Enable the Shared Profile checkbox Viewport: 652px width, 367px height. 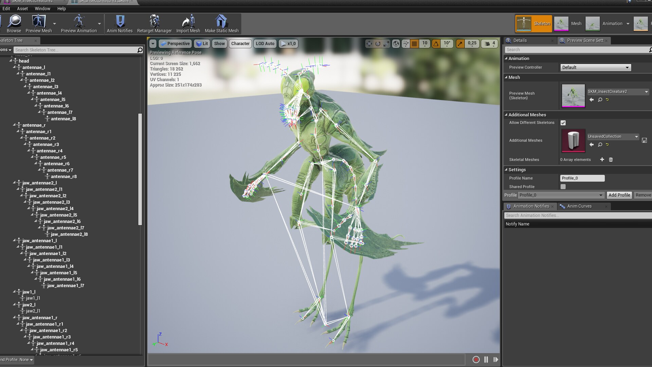coord(563,187)
